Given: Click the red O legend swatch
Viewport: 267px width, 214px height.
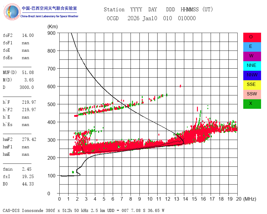Looking at the screenshot, I should 252,37.
